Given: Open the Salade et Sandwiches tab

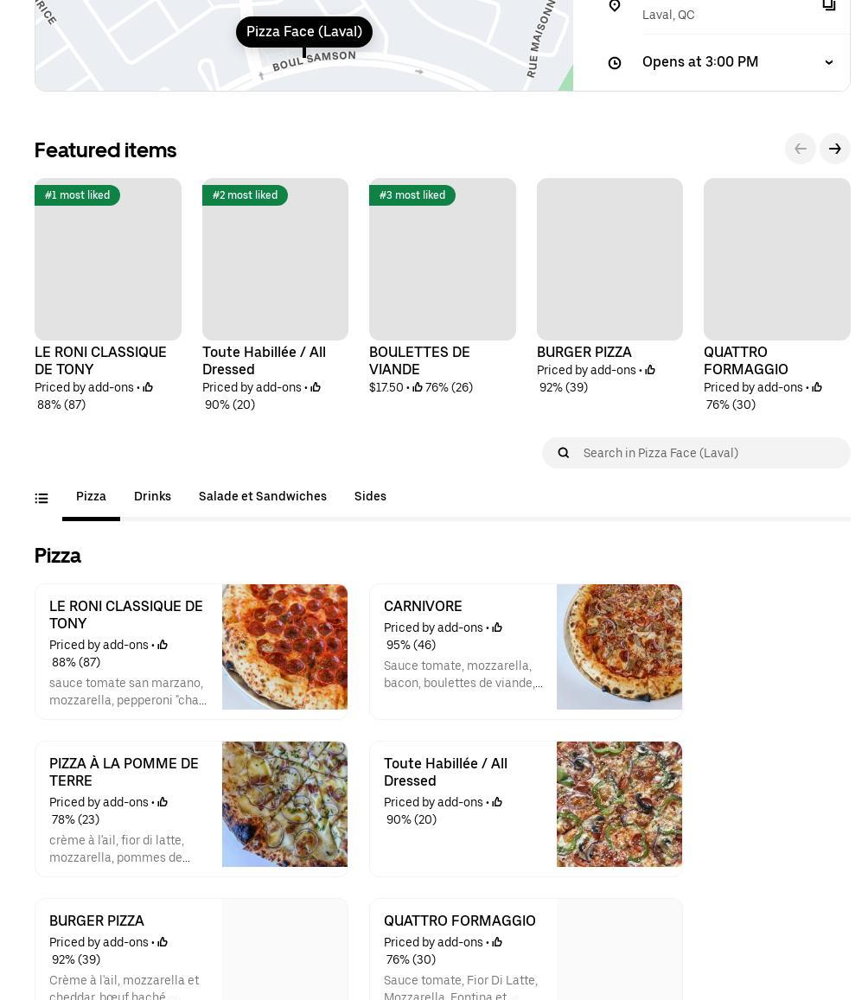Looking at the screenshot, I should [263, 497].
